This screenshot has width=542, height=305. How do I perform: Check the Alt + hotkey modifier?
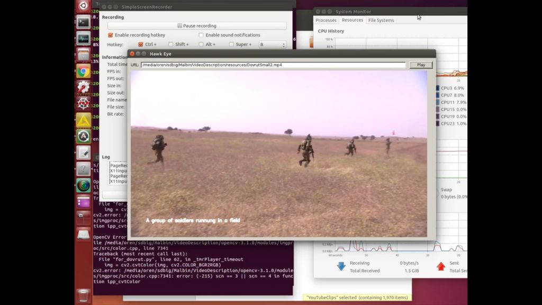coord(201,44)
